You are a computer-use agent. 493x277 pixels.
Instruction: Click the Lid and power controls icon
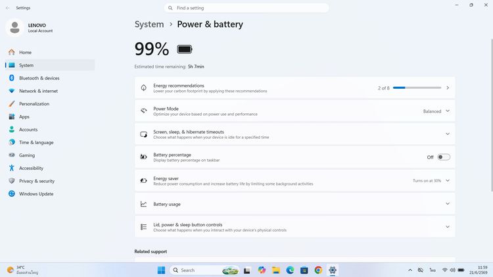click(x=144, y=227)
